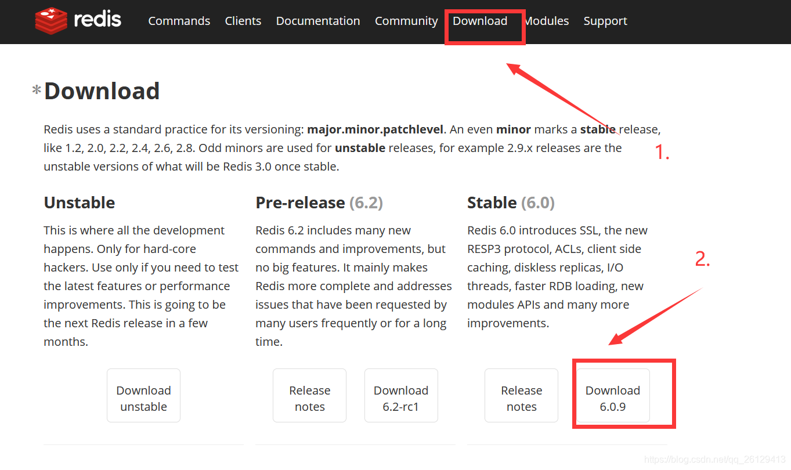791x470 pixels.
Task: Click the paragraph starting 'Redis 6.0 introduces SSL'
Action: (558, 277)
